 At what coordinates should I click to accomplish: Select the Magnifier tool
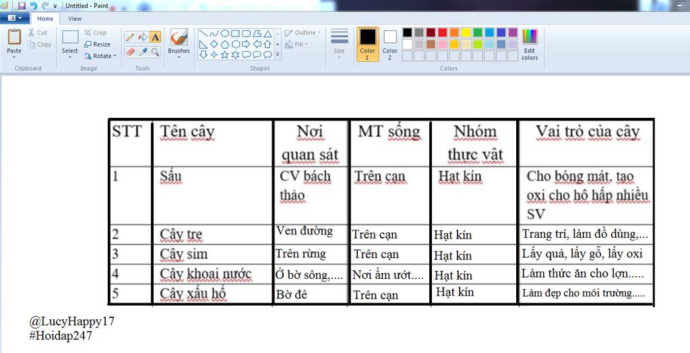click(156, 52)
